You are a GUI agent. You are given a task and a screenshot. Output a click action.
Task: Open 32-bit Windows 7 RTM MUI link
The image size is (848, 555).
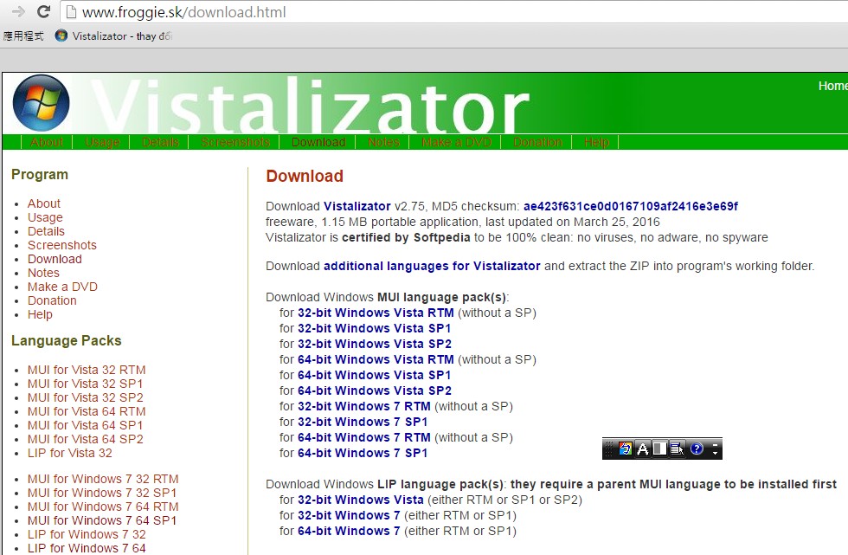pyautogui.click(x=364, y=406)
